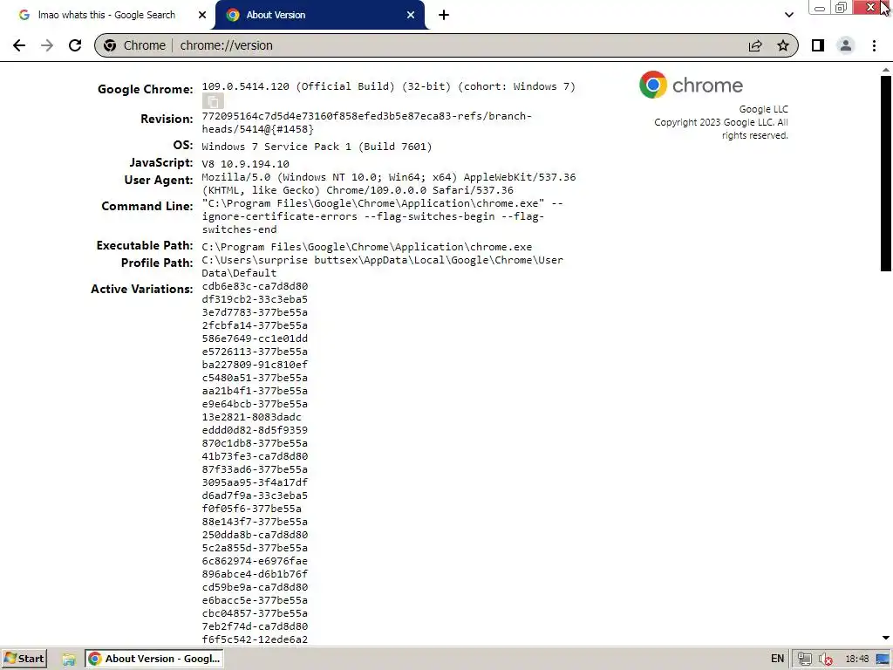This screenshot has width=893, height=670.
Task: Click About Version taskbar button
Action: coord(154,659)
